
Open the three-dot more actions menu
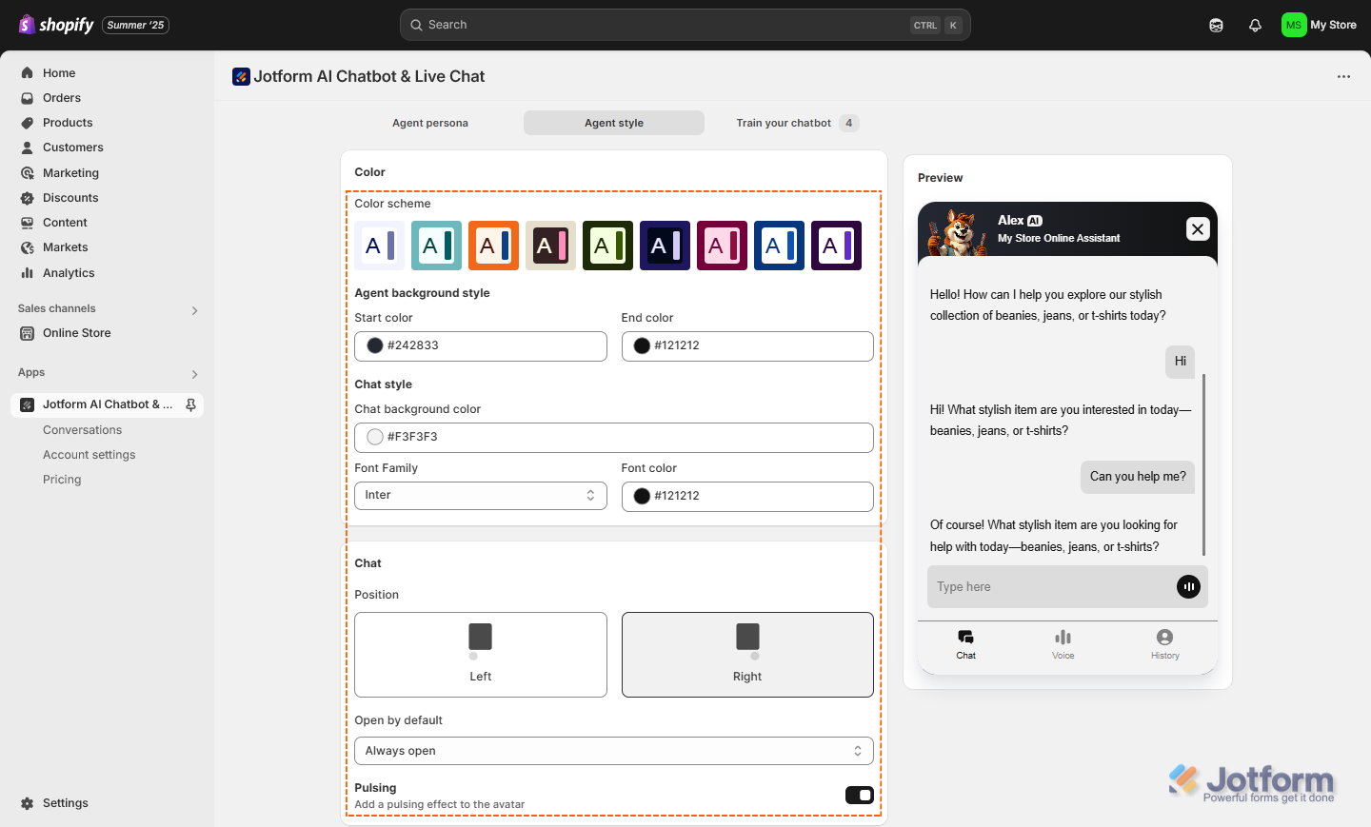coord(1343,77)
